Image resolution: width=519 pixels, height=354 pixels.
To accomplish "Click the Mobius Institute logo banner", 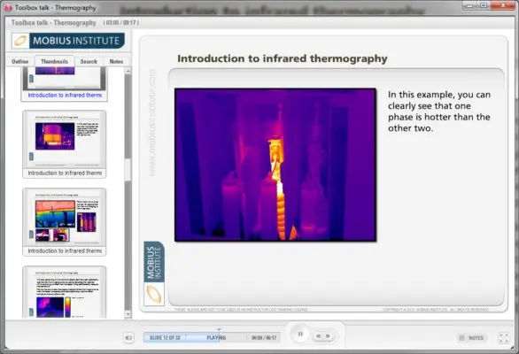I will pyautogui.click(x=68, y=41).
